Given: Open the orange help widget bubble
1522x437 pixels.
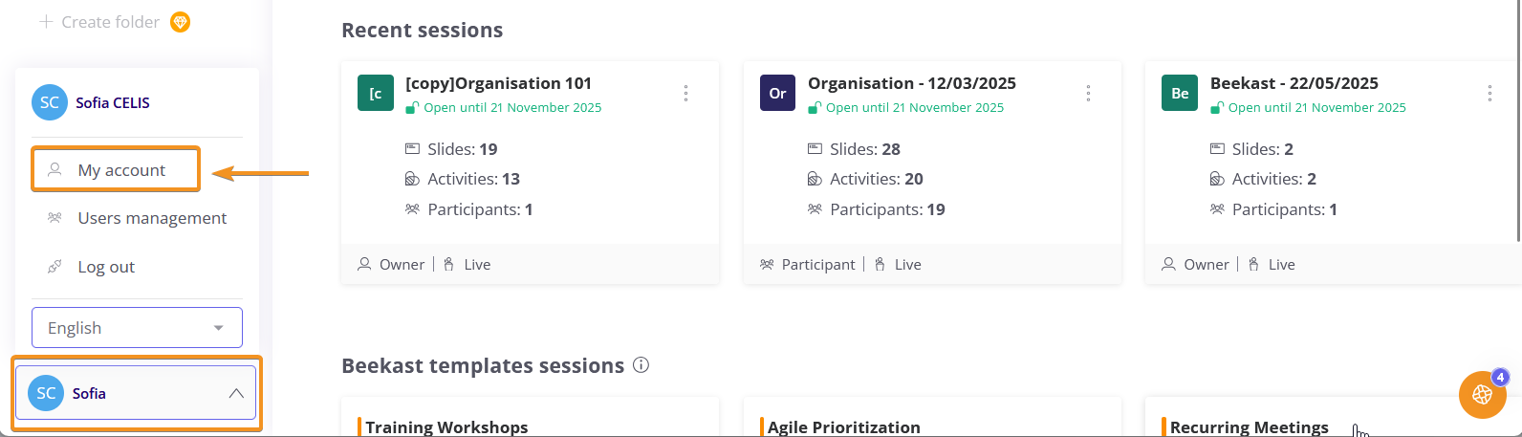Looking at the screenshot, I should click(x=1482, y=394).
